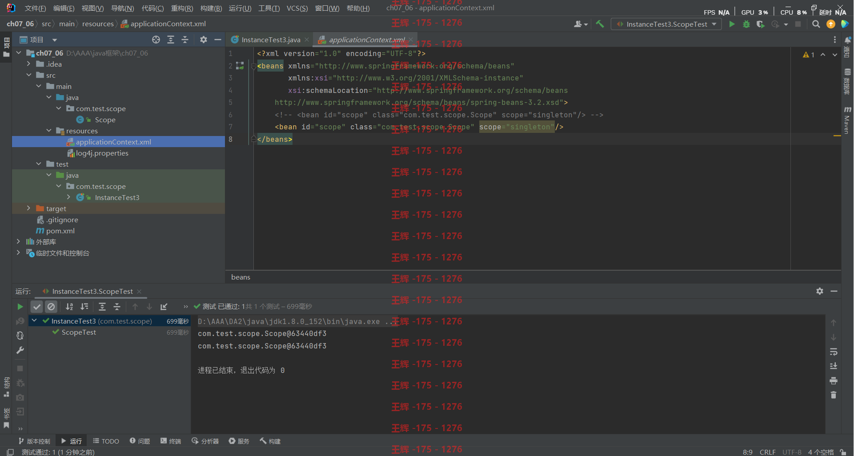
Task: Open user account dropdown icon
Action: tap(581, 24)
